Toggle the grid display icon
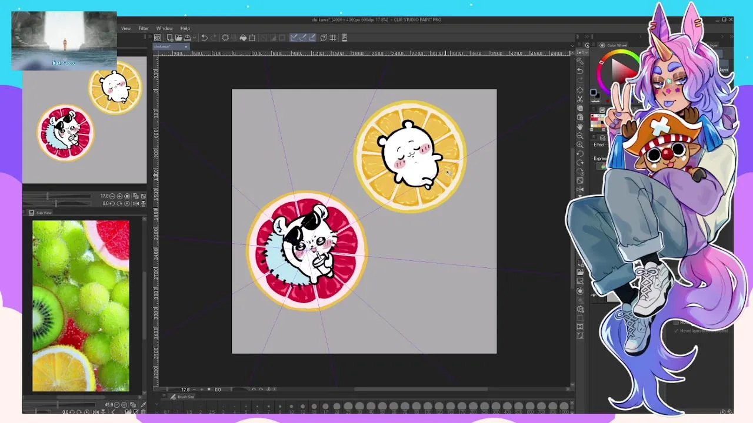This screenshot has width=753, height=423. [x=333, y=38]
